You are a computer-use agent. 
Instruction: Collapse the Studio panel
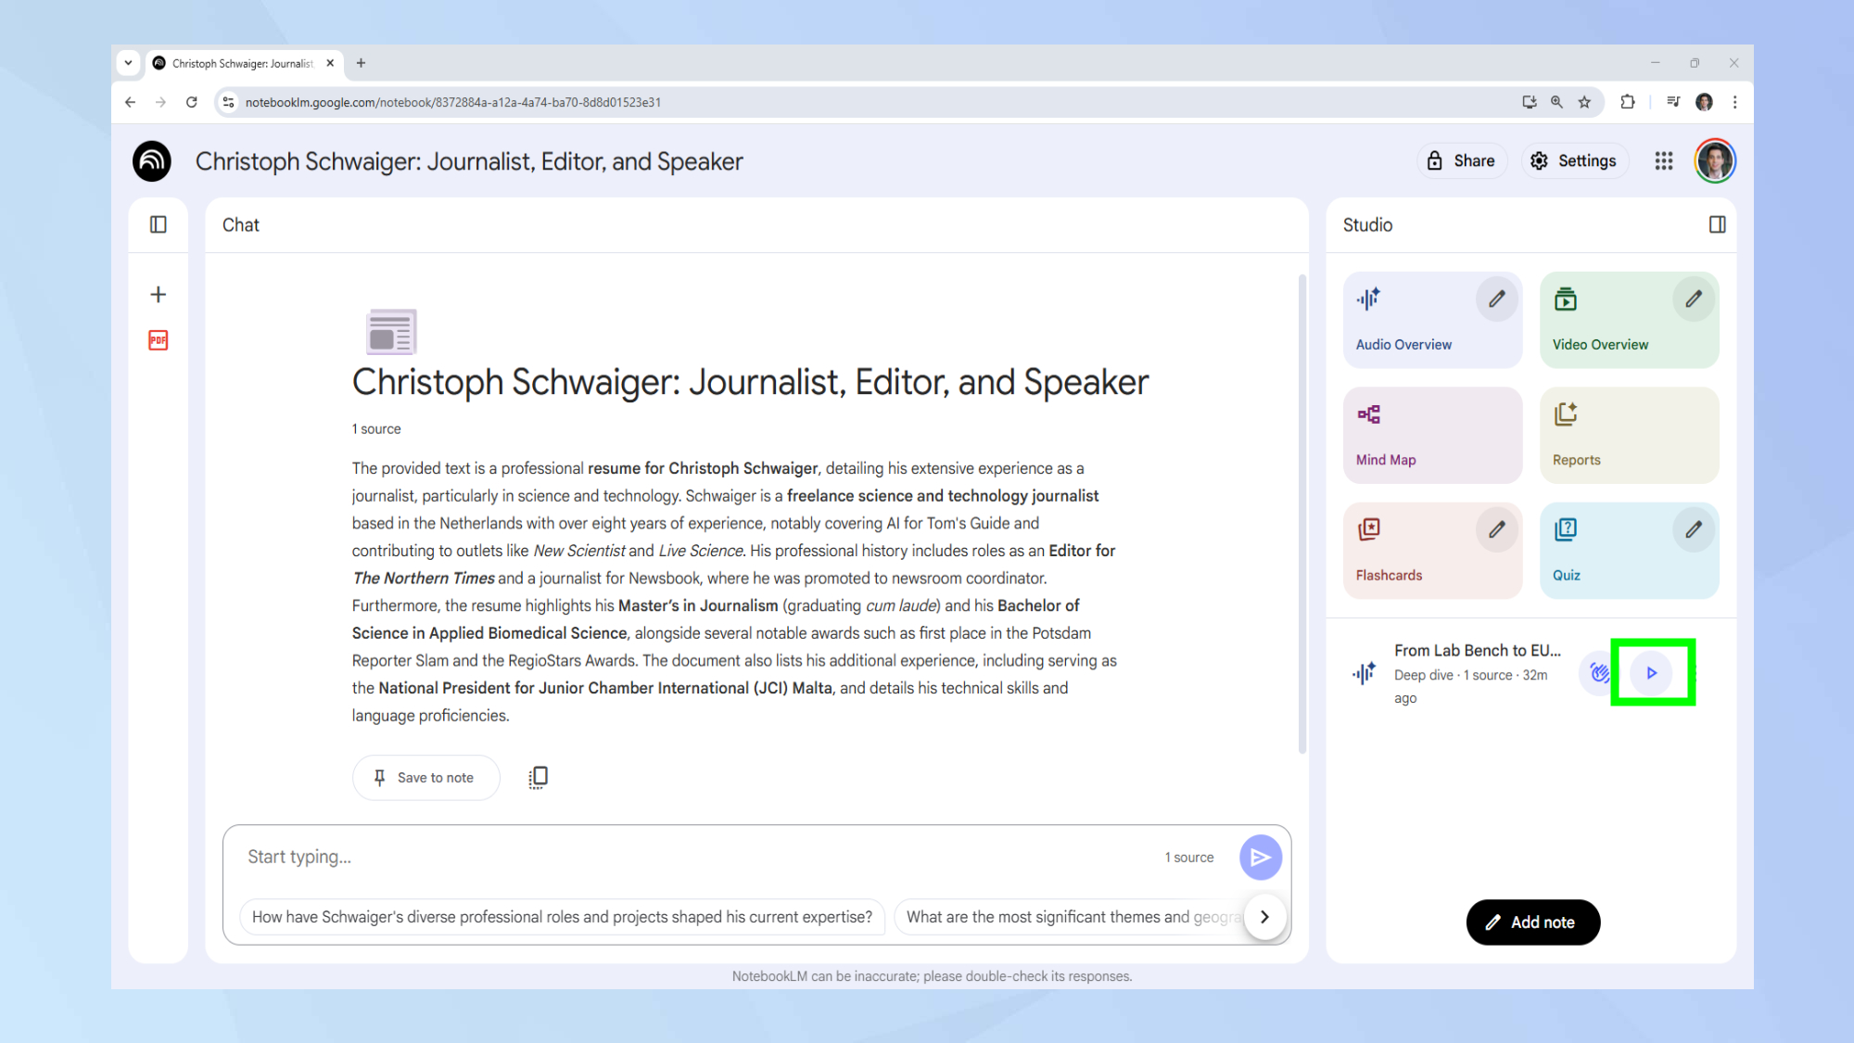[x=1717, y=224]
